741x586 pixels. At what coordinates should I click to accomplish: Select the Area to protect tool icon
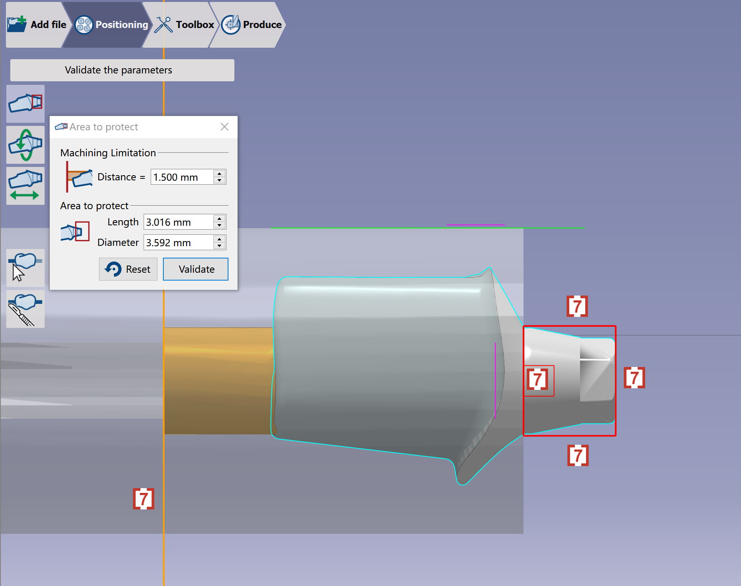[x=25, y=103]
